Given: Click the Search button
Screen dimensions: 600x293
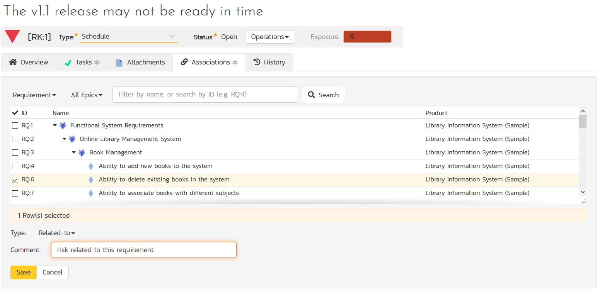Looking at the screenshot, I should (323, 95).
